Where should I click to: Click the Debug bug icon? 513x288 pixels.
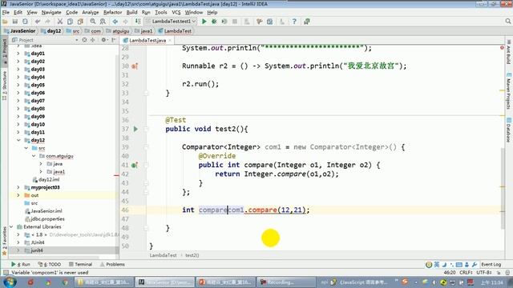(214, 22)
